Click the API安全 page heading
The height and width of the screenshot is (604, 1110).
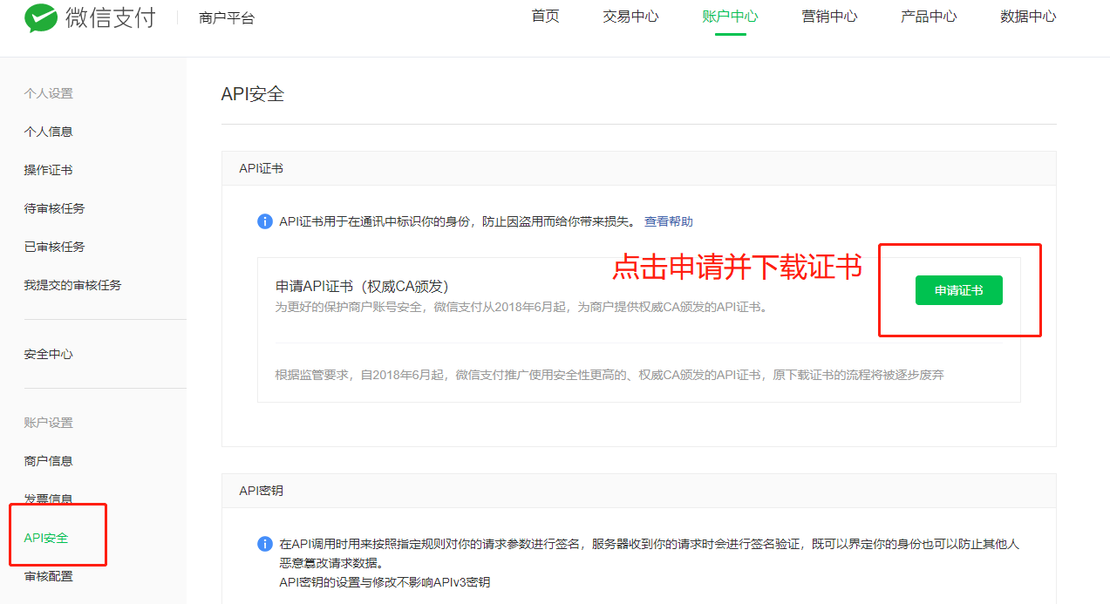pos(253,94)
